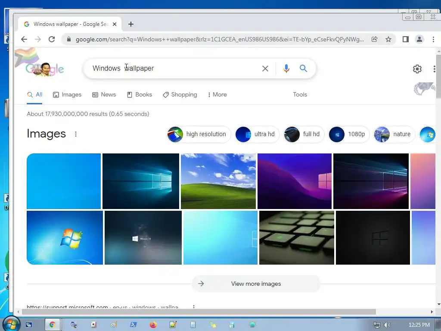
Task: Open options menu beside Images heading
Action: click(76, 134)
